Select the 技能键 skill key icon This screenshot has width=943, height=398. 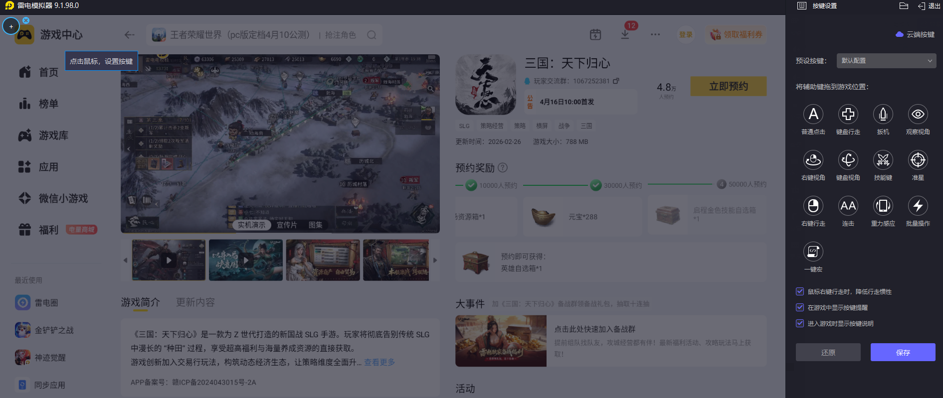click(883, 160)
